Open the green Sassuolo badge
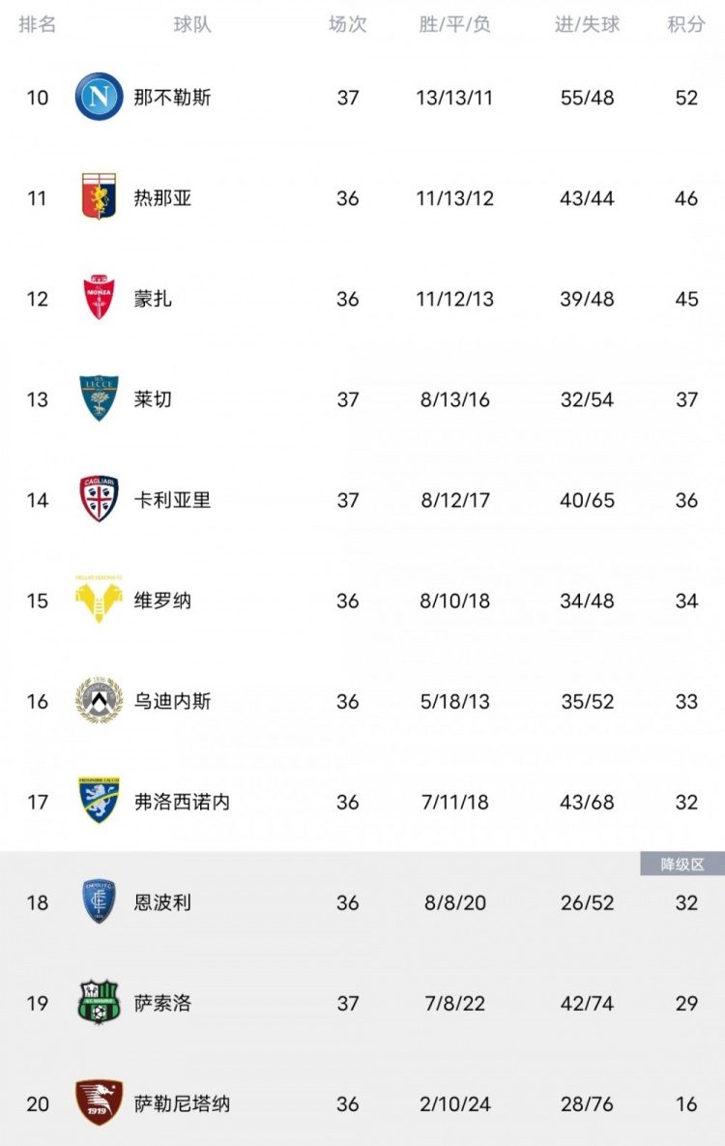This screenshot has height=1146, width=725. 99,1002
